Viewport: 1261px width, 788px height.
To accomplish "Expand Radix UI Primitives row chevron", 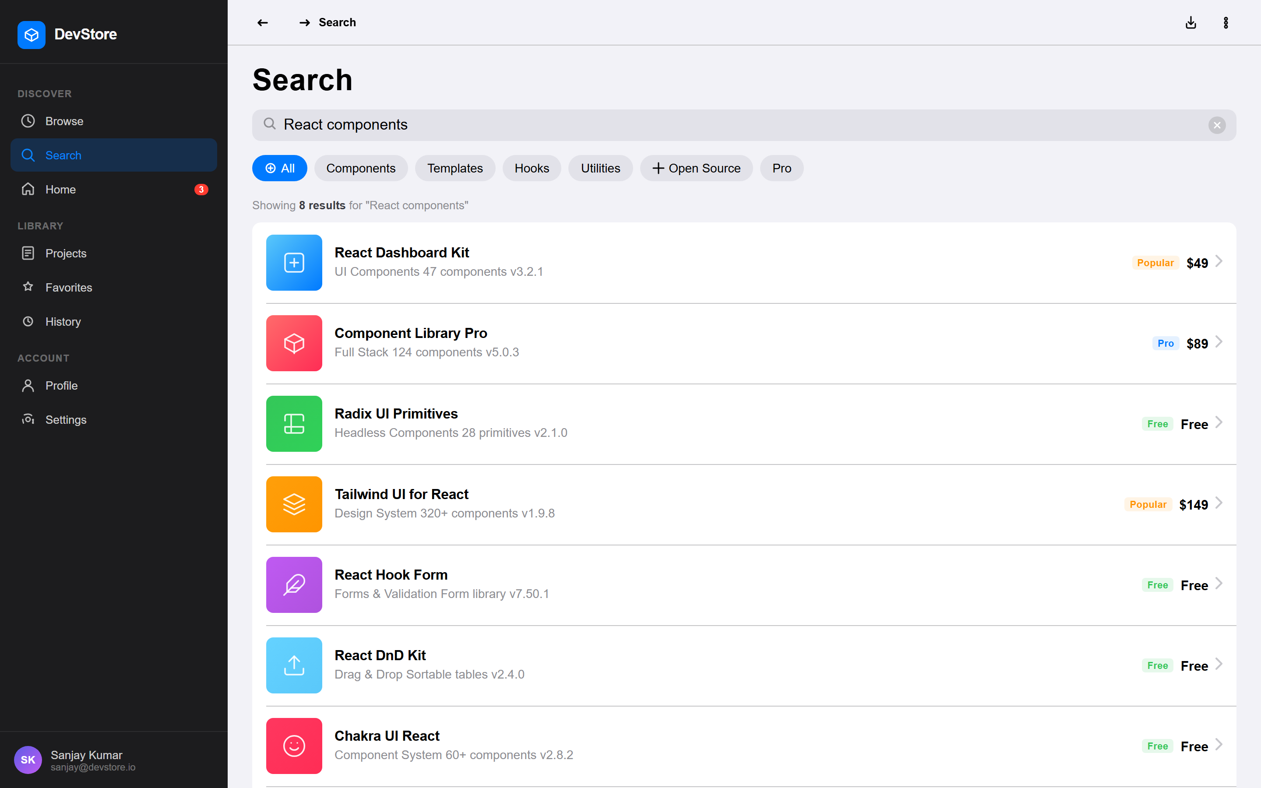I will [1219, 422].
